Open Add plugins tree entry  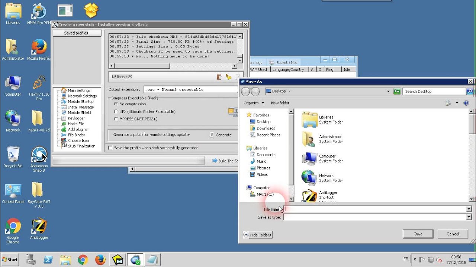77,129
